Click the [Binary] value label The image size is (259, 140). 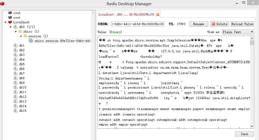[116, 32]
